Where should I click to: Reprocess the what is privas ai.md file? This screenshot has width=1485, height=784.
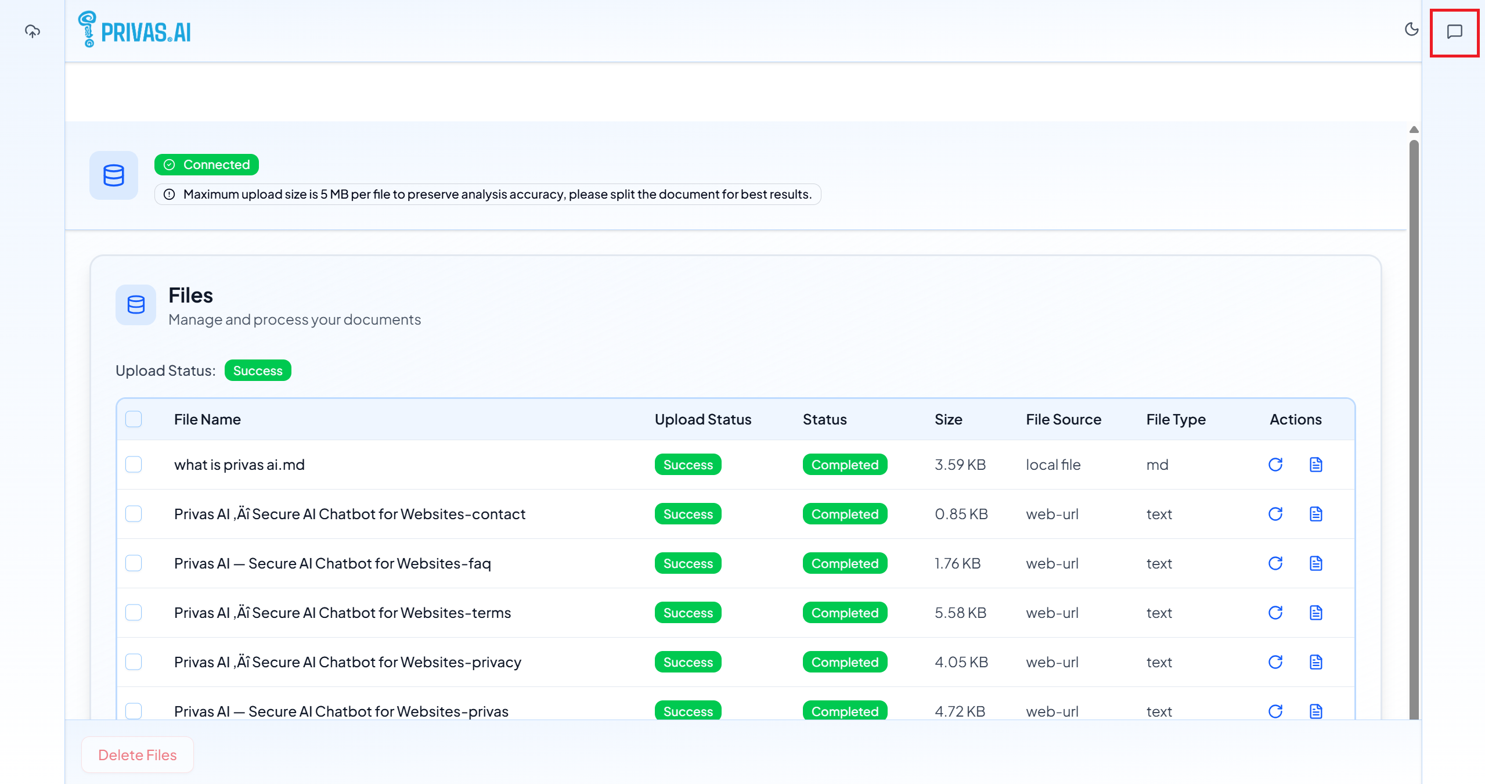point(1275,465)
